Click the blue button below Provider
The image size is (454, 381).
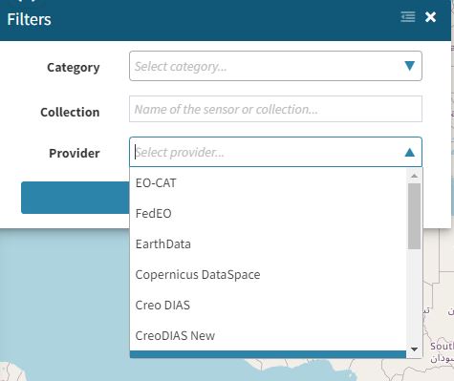pos(76,198)
